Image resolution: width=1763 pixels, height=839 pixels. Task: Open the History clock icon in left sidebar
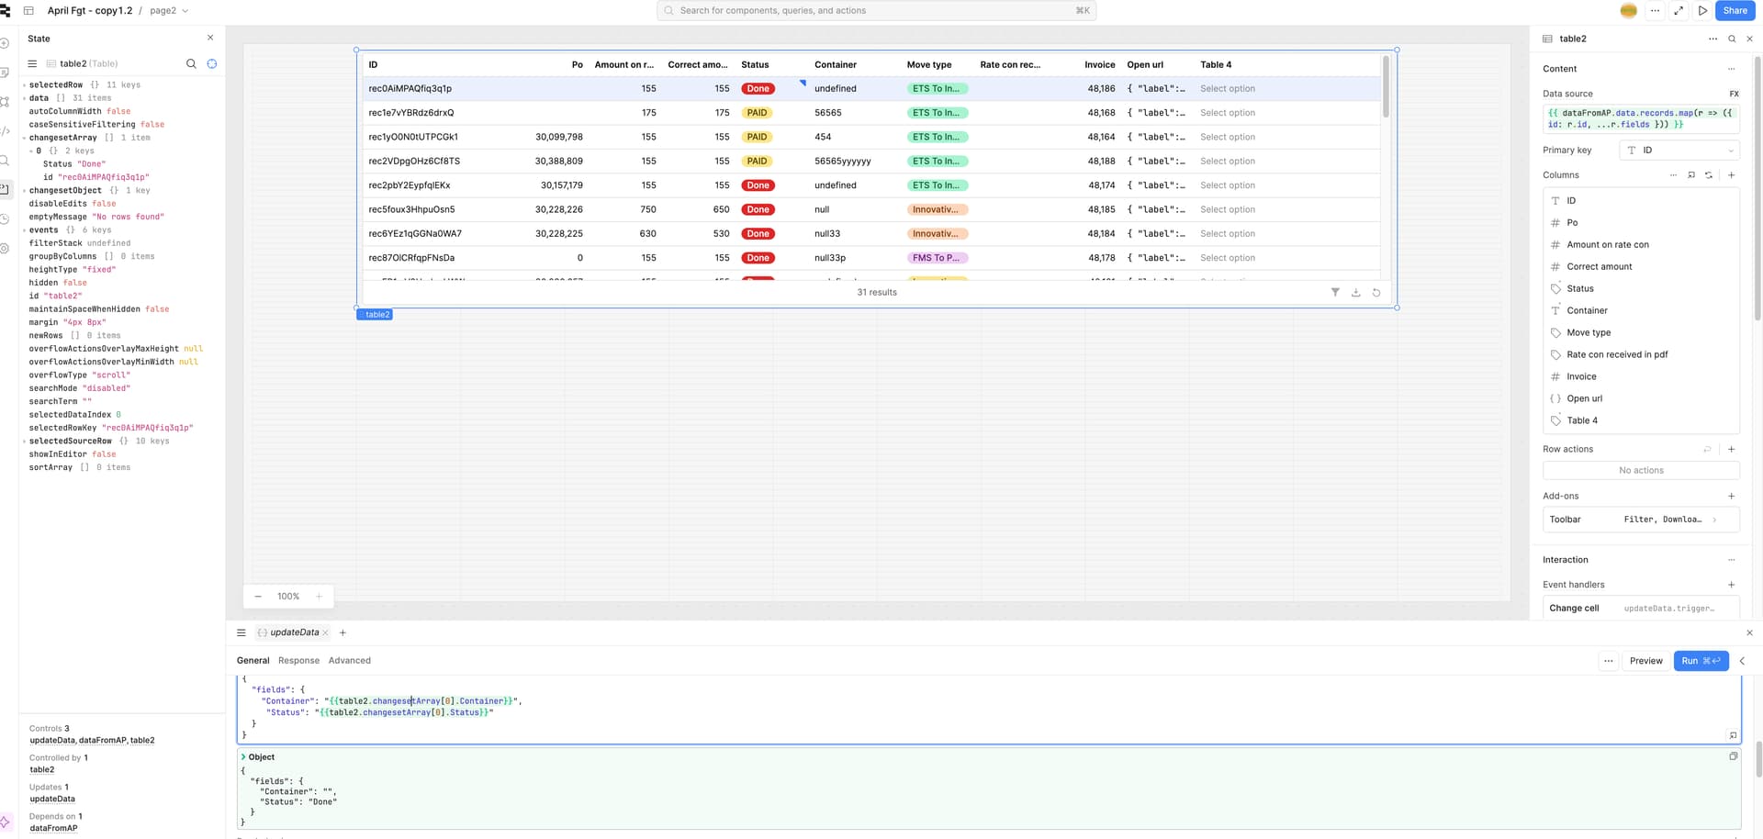pyautogui.click(x=5, y=219)
